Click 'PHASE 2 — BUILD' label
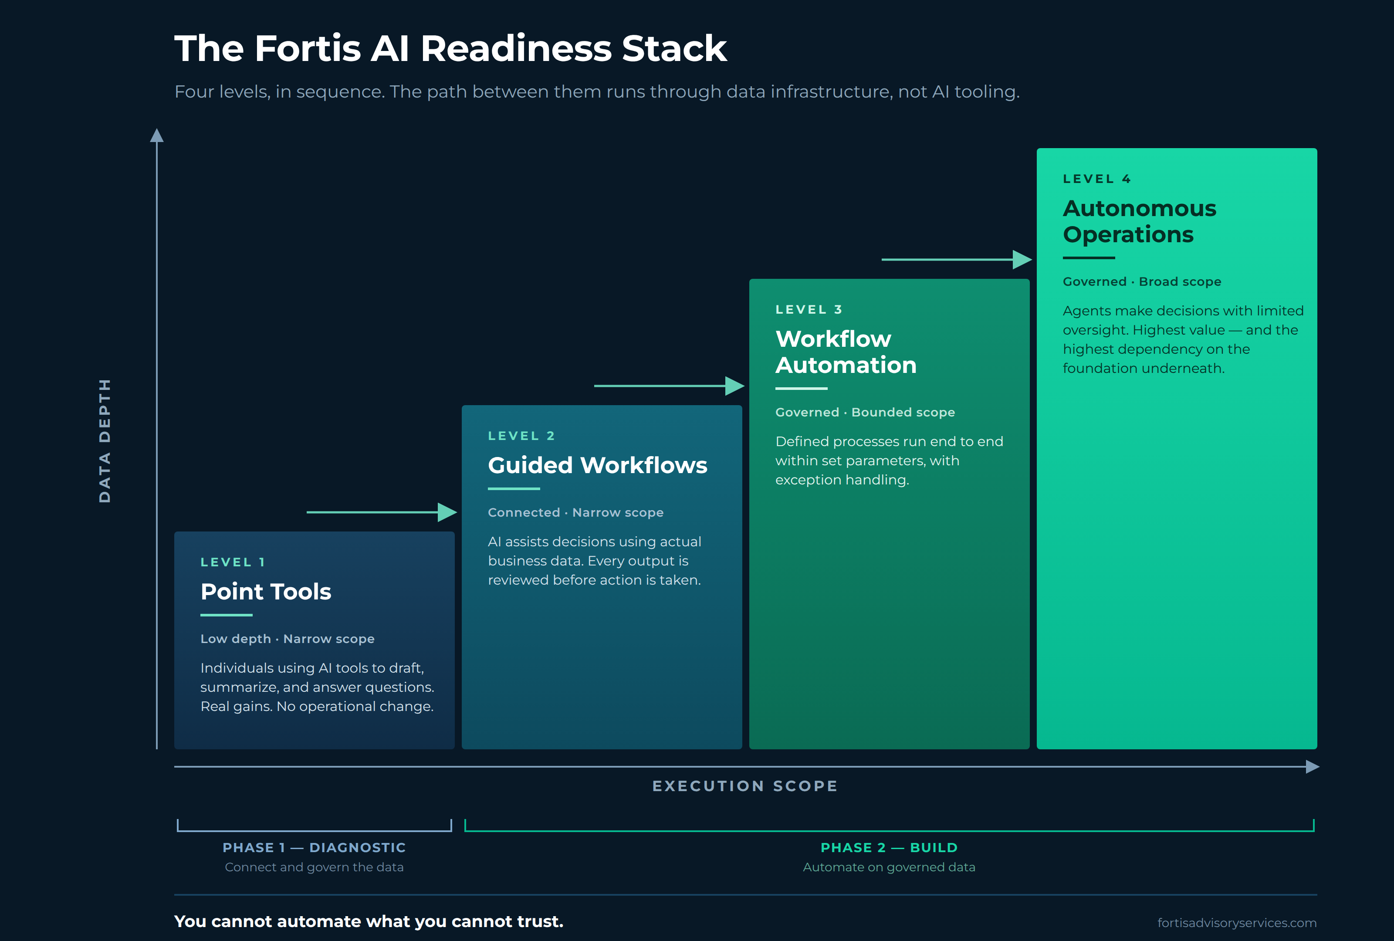 tap(889, 847)
